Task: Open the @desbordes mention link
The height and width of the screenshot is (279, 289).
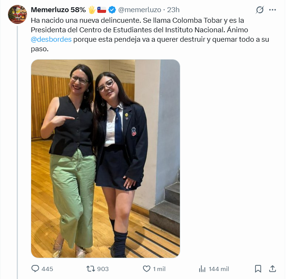Action: pyautogui.click(x=51, y=39)
